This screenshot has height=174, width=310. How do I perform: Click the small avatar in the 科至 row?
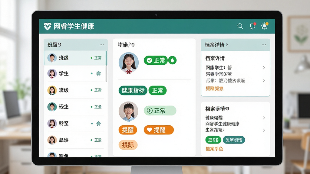click(x=52, y=124)
